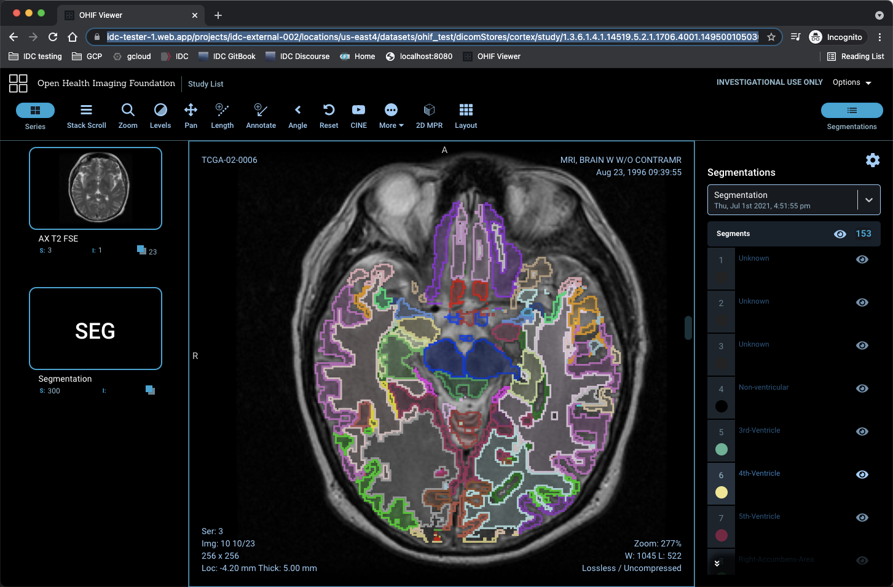The image size is (893, 587).
Task: Select the Stack Scroll tool
Action: 86,116
